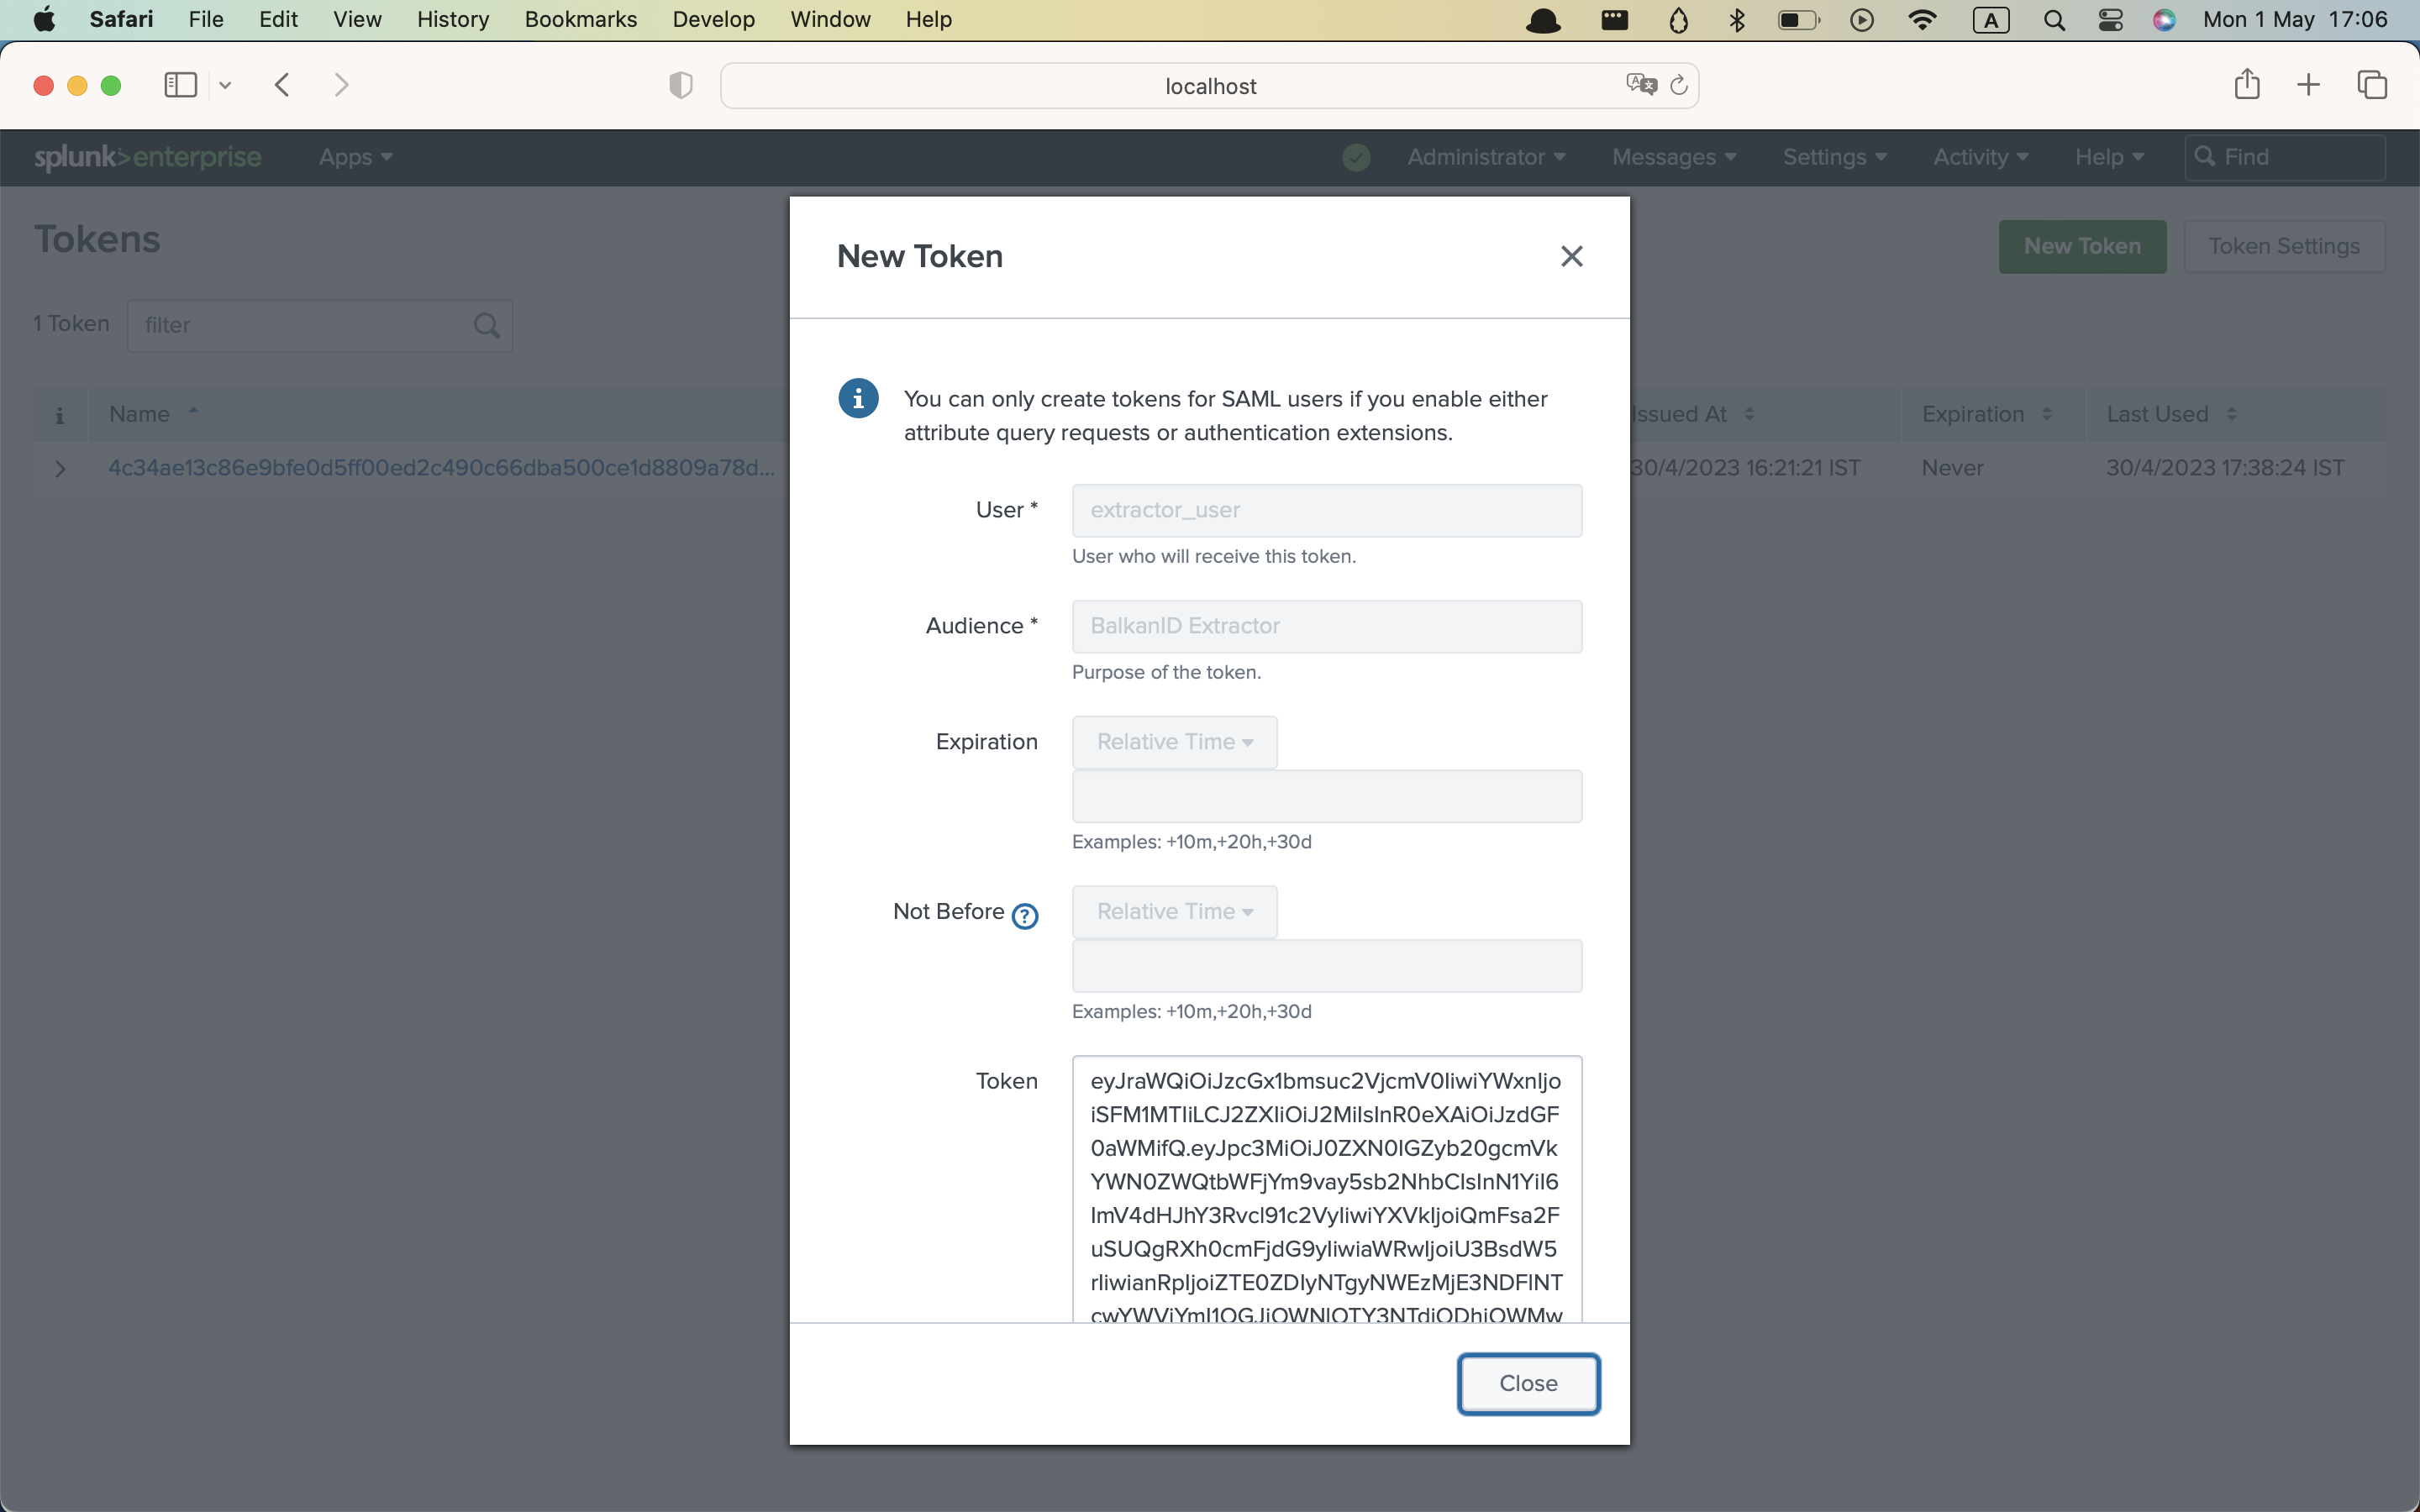
Task: Open the Develop menu
Action: click(713, 19)
